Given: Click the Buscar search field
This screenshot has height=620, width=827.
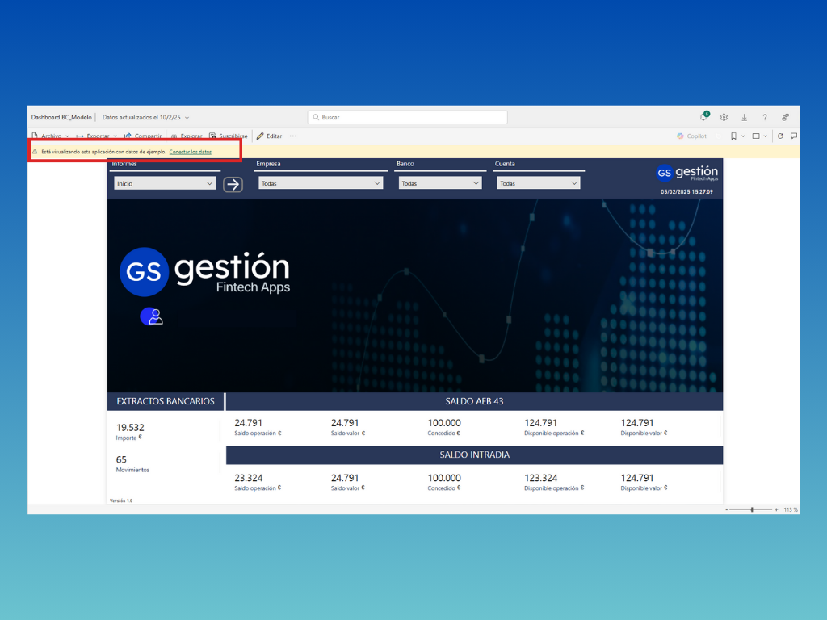Looking at the screenshot, I should point(407,117).
